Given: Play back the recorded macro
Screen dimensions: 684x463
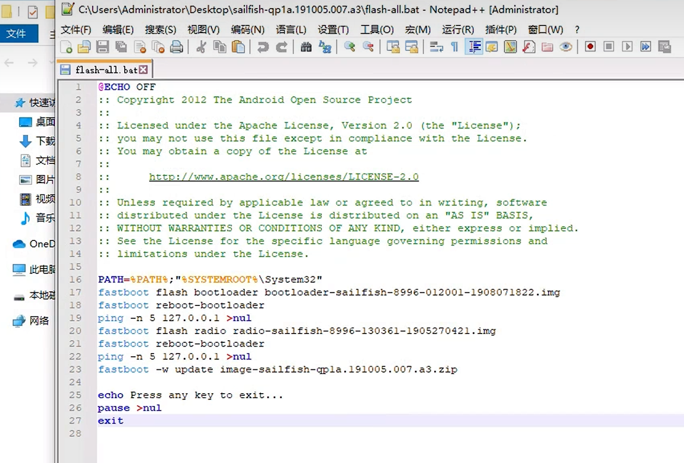Looking at the screenshot, I should click(x=627, y=47).
